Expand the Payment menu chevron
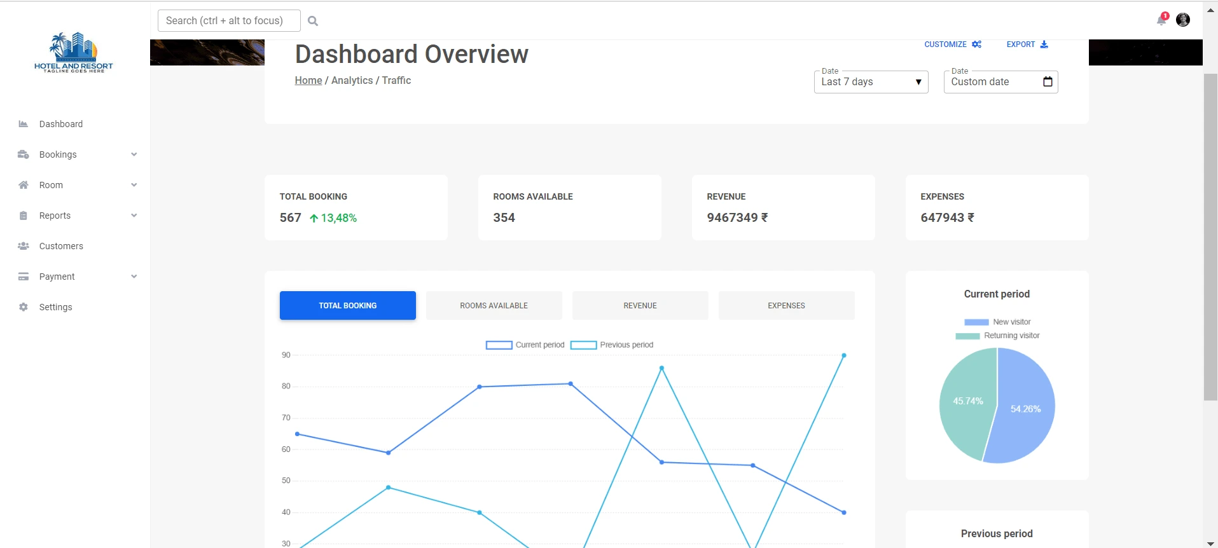The width and height of the screenshot is (1218, 548). coord(134,277)
